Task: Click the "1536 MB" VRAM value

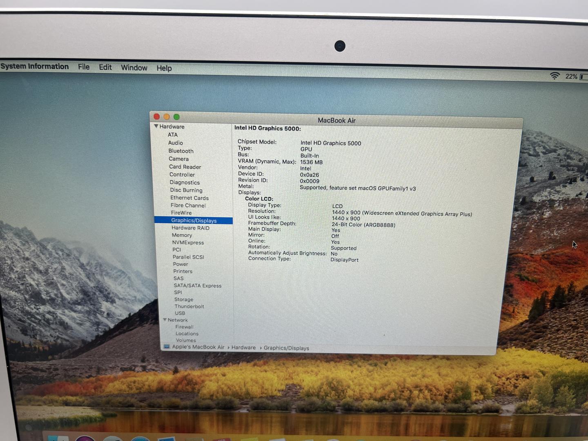Action: [311, 162]
